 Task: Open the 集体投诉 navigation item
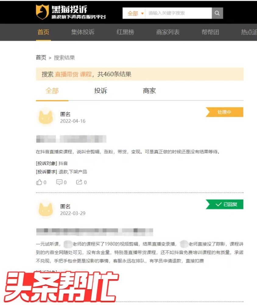pyautogui.click(x=83, y=32)
